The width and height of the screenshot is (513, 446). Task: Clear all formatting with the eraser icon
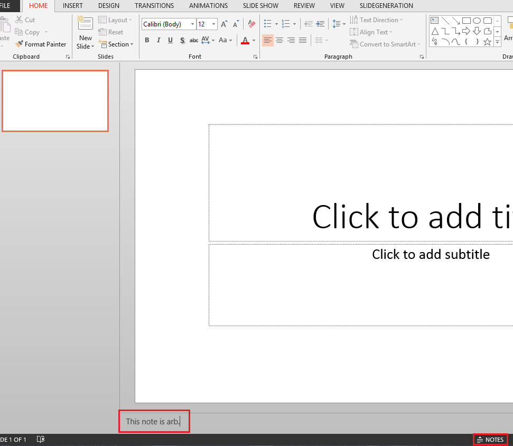click(x=251, y=24)
